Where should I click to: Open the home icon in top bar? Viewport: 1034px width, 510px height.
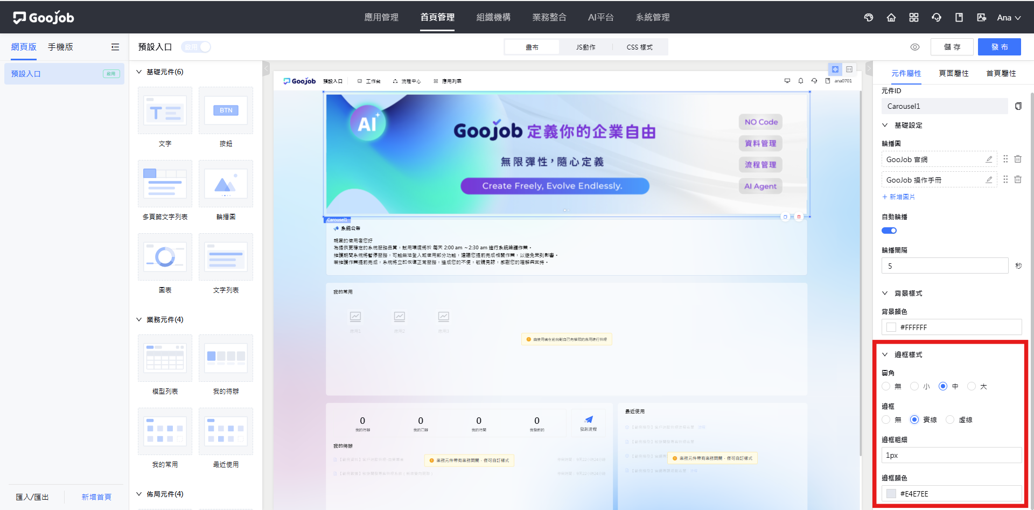click(x=891, y=18)
